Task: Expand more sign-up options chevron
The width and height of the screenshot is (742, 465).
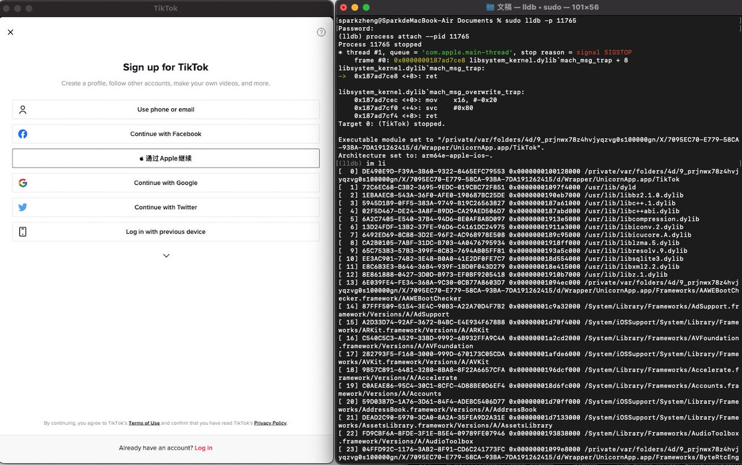Action: [x=166, y=255]
